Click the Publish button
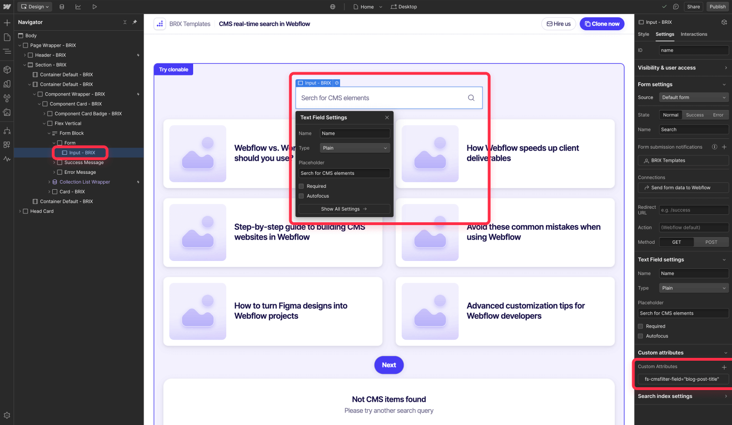The height and width of the screenshot is (425, 732). coord(718,7)
